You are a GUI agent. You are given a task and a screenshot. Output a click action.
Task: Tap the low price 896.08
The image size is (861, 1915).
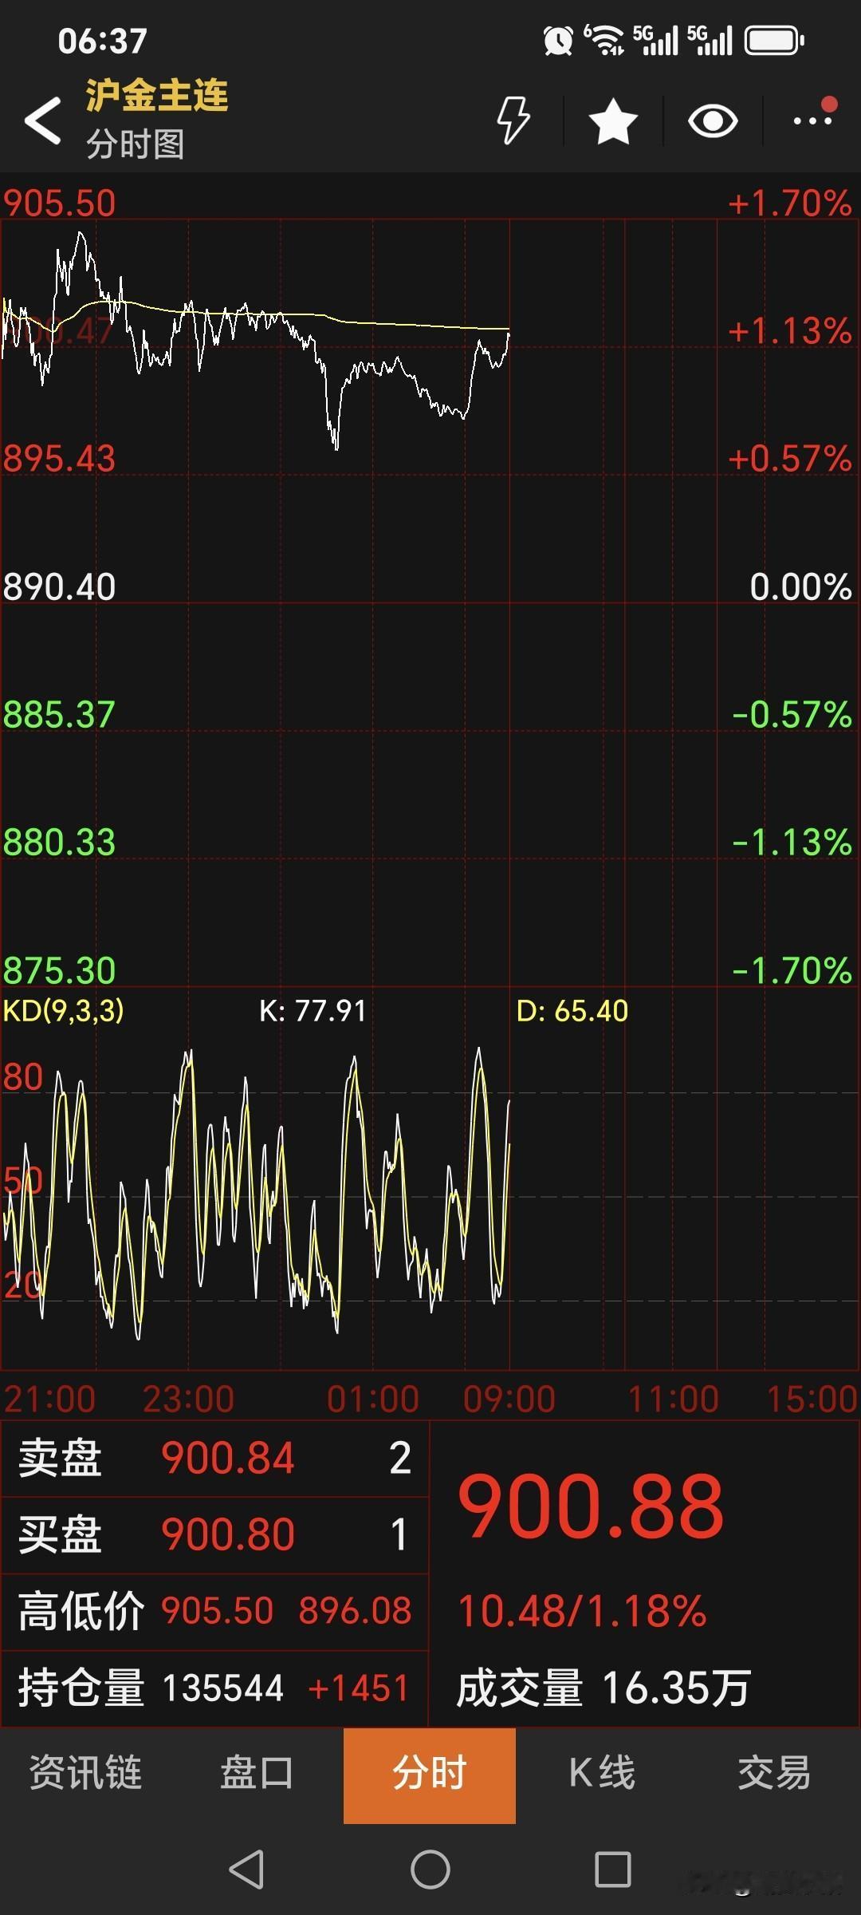tap(356, 1610)
